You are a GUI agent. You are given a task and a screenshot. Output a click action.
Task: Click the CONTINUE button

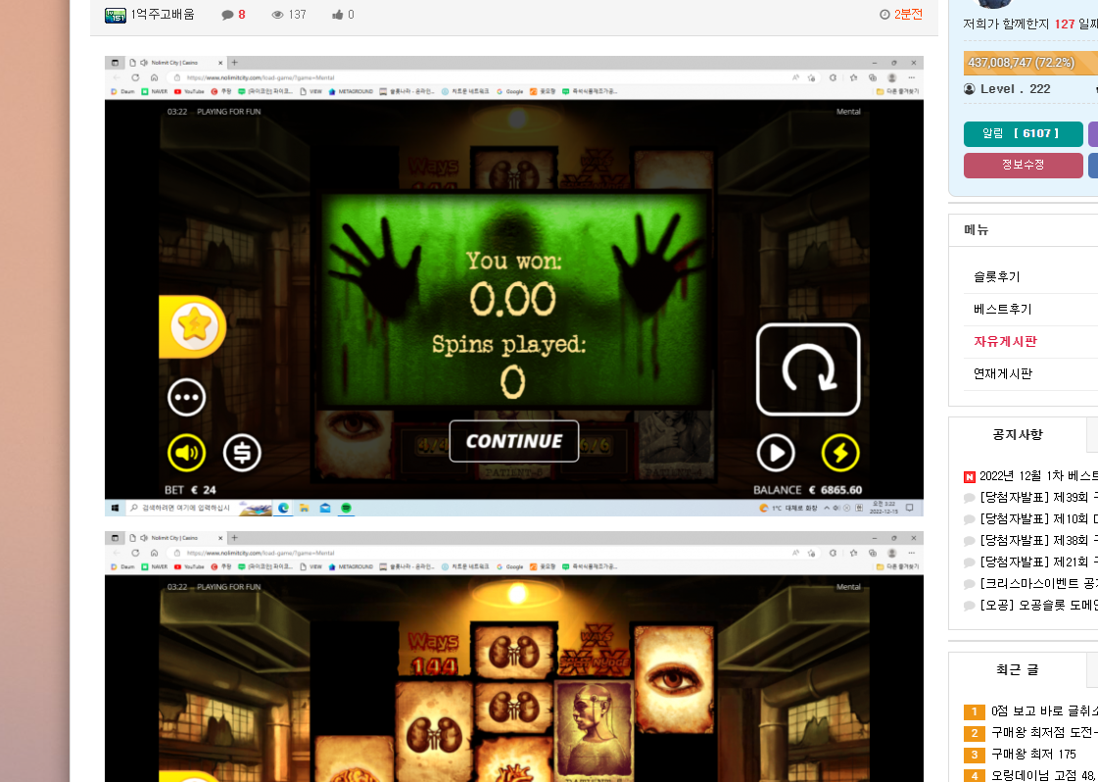pyautogui.click(x=514, y=441)
